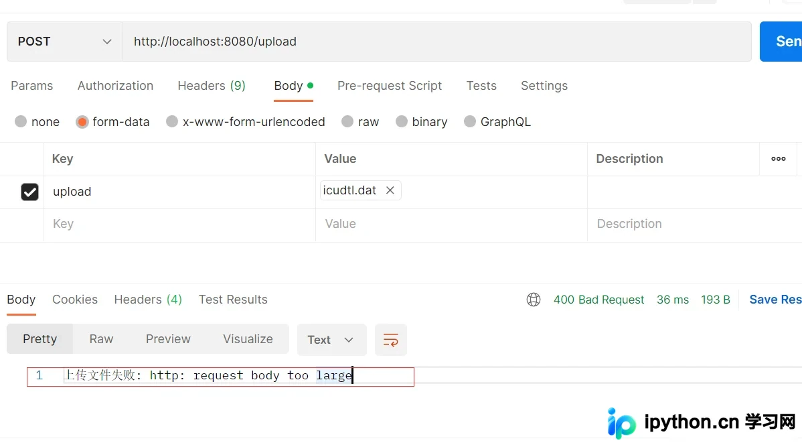Select the request Body tab
Viewport: 802px width, 447px height.
(x=294, y=86)
